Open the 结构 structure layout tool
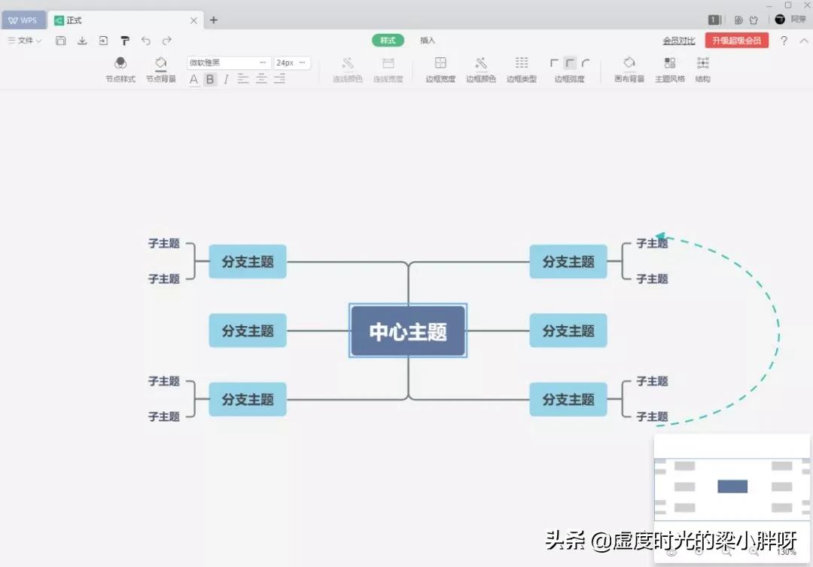This screenshot has width=813, height=567. 702,69
